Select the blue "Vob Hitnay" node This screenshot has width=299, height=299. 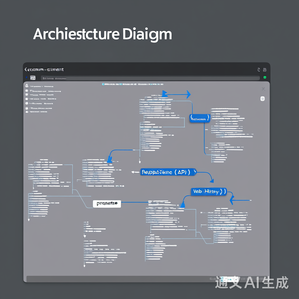point(209,192)
